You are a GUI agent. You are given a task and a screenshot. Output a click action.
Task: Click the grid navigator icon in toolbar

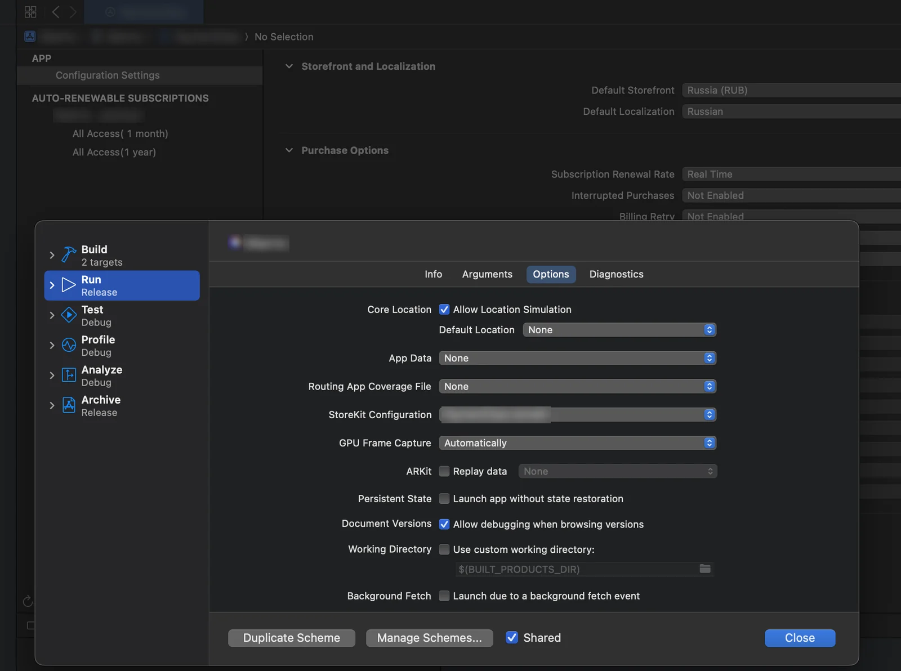pos(30,12)
